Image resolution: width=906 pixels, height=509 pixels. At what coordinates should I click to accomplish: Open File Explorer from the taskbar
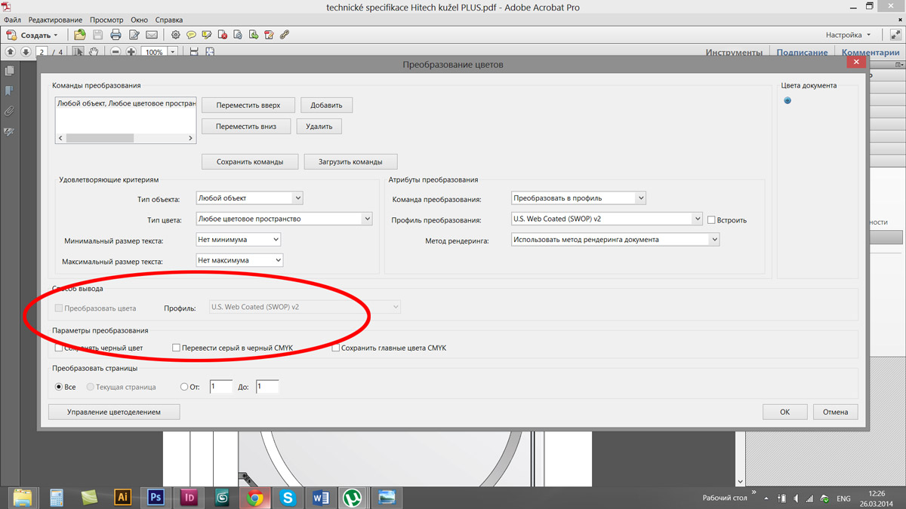(x=23, y=497)
